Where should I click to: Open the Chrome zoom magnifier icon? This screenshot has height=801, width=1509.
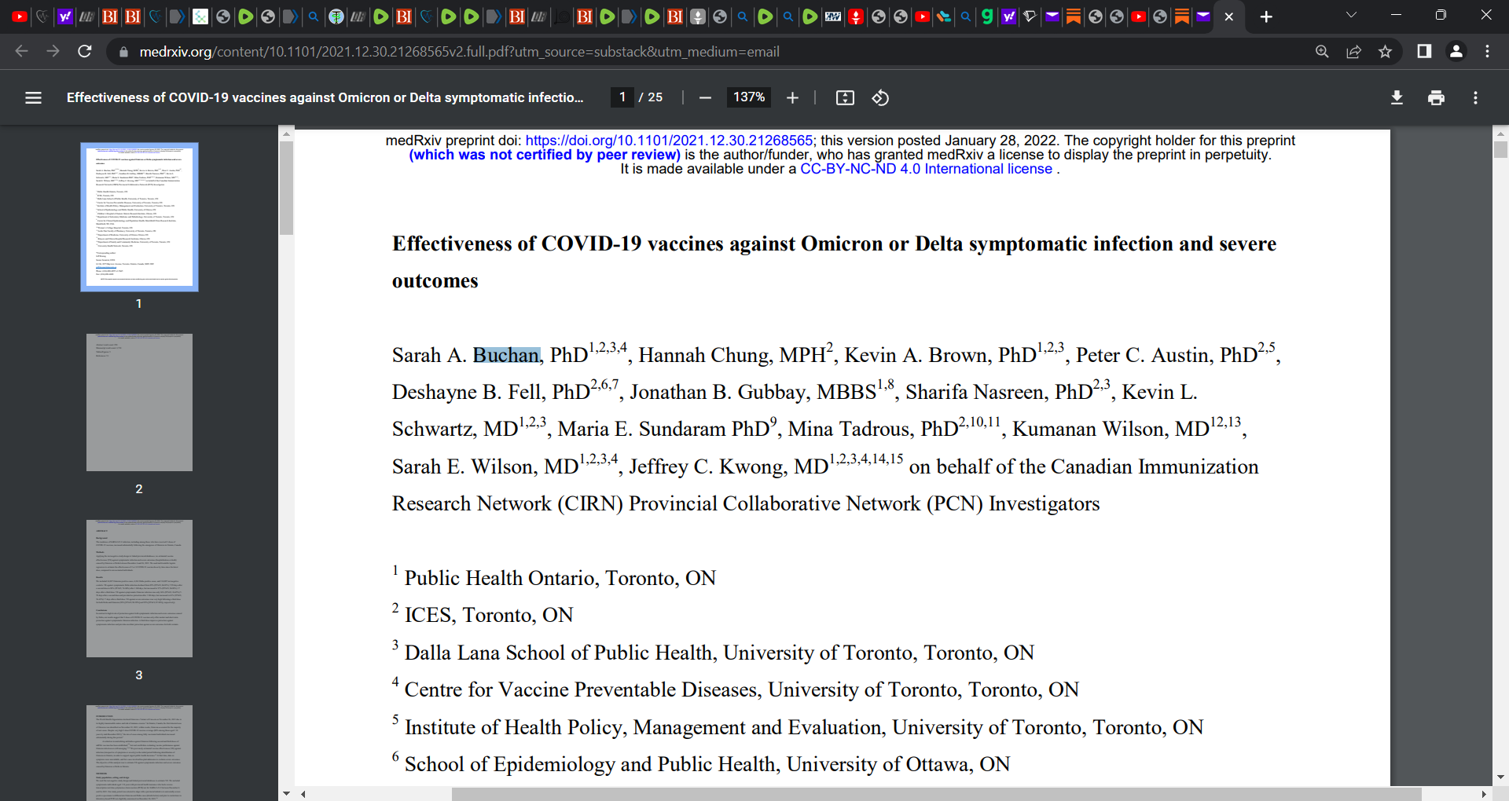point(1322,51)
